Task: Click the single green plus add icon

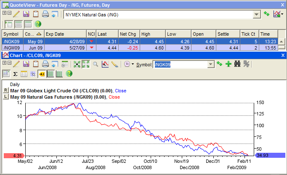Action: pos(228,64)
